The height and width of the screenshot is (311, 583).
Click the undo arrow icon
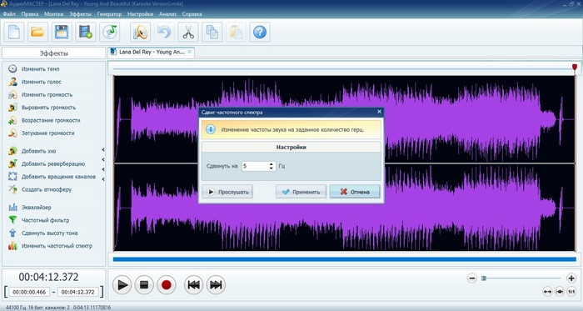164,32
